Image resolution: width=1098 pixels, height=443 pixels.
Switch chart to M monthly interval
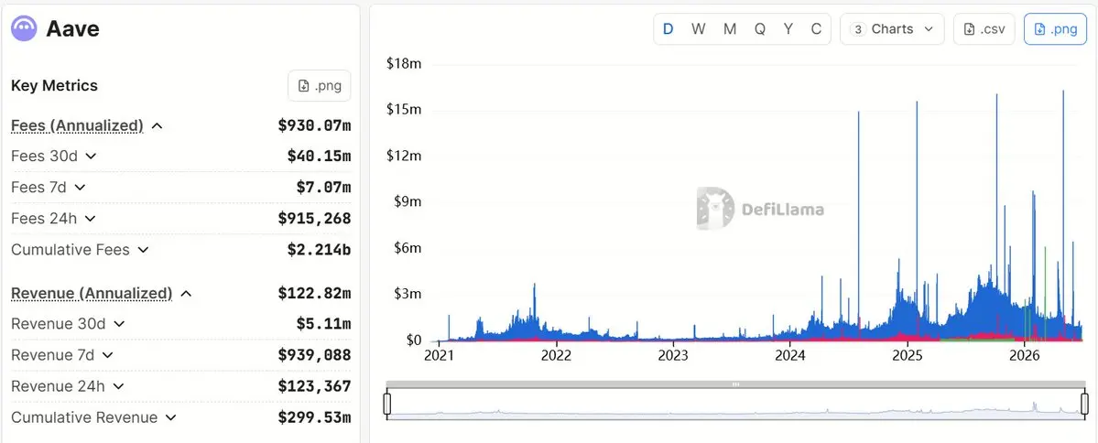[730, 29]
